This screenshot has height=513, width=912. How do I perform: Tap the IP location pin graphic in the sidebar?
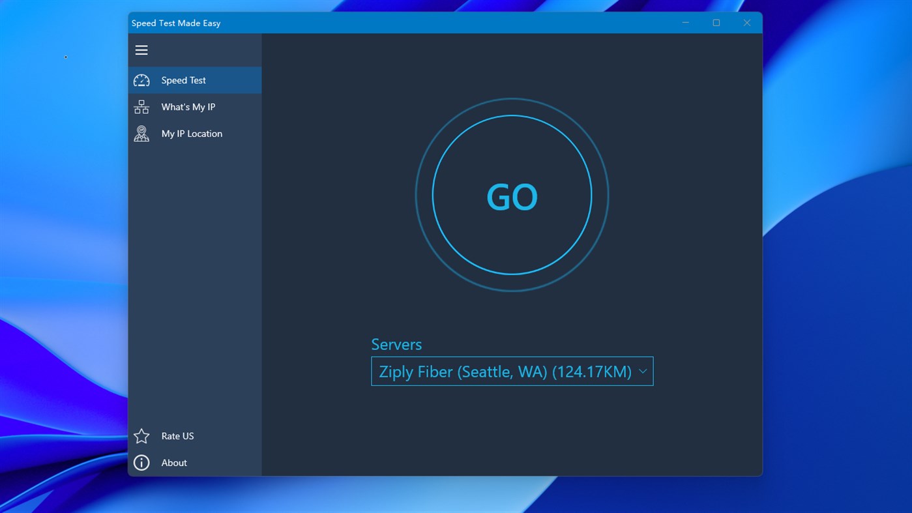pyautogui.click(x=141, y=133)
